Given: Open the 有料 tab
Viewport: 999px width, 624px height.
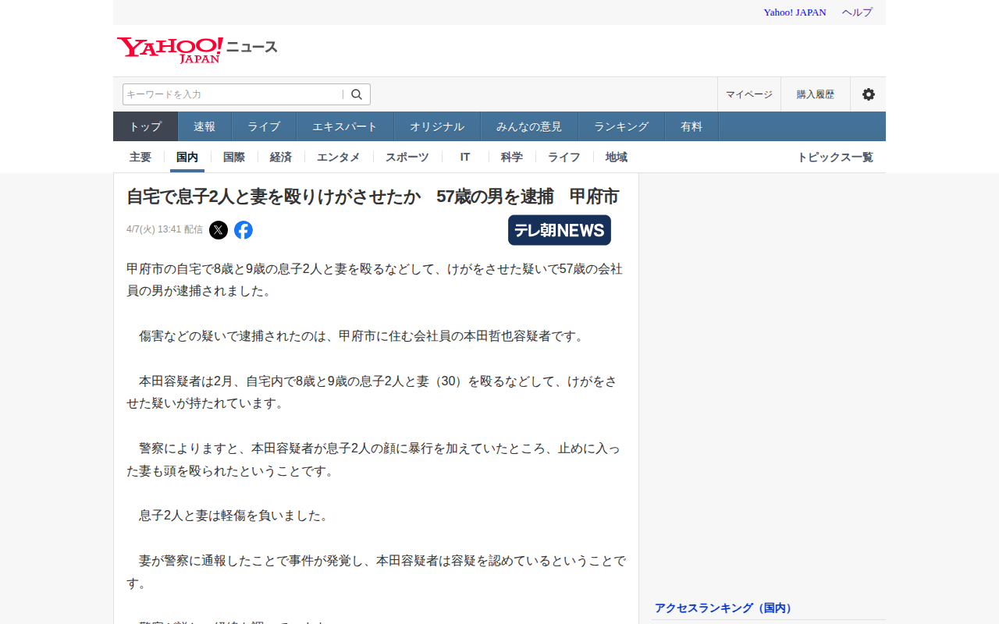Looking at the screenshot, I should pos(691,126).
